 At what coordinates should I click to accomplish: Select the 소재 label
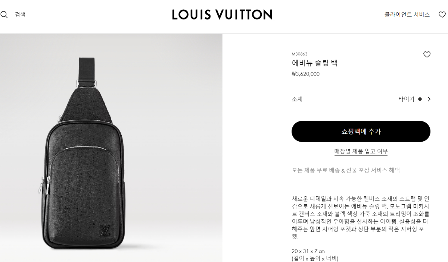[x=297, y=99]
